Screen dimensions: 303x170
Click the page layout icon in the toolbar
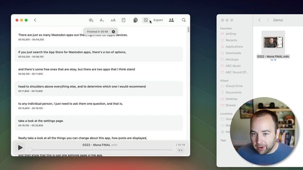pyautogui.click(x=124, y=20)
